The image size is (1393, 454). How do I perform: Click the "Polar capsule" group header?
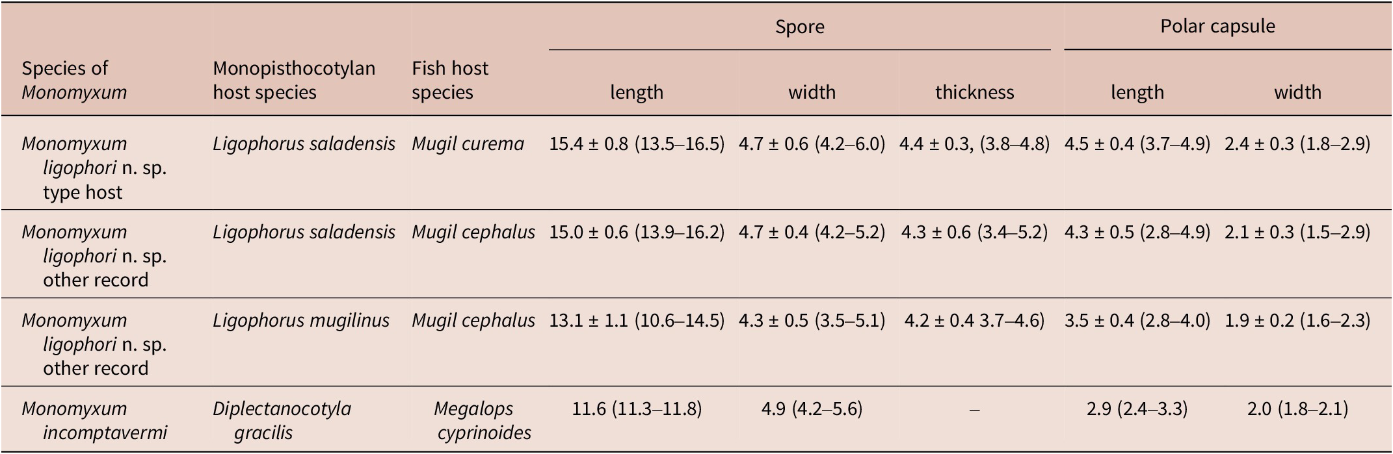pyautogui.click(x=1217, y=26)
